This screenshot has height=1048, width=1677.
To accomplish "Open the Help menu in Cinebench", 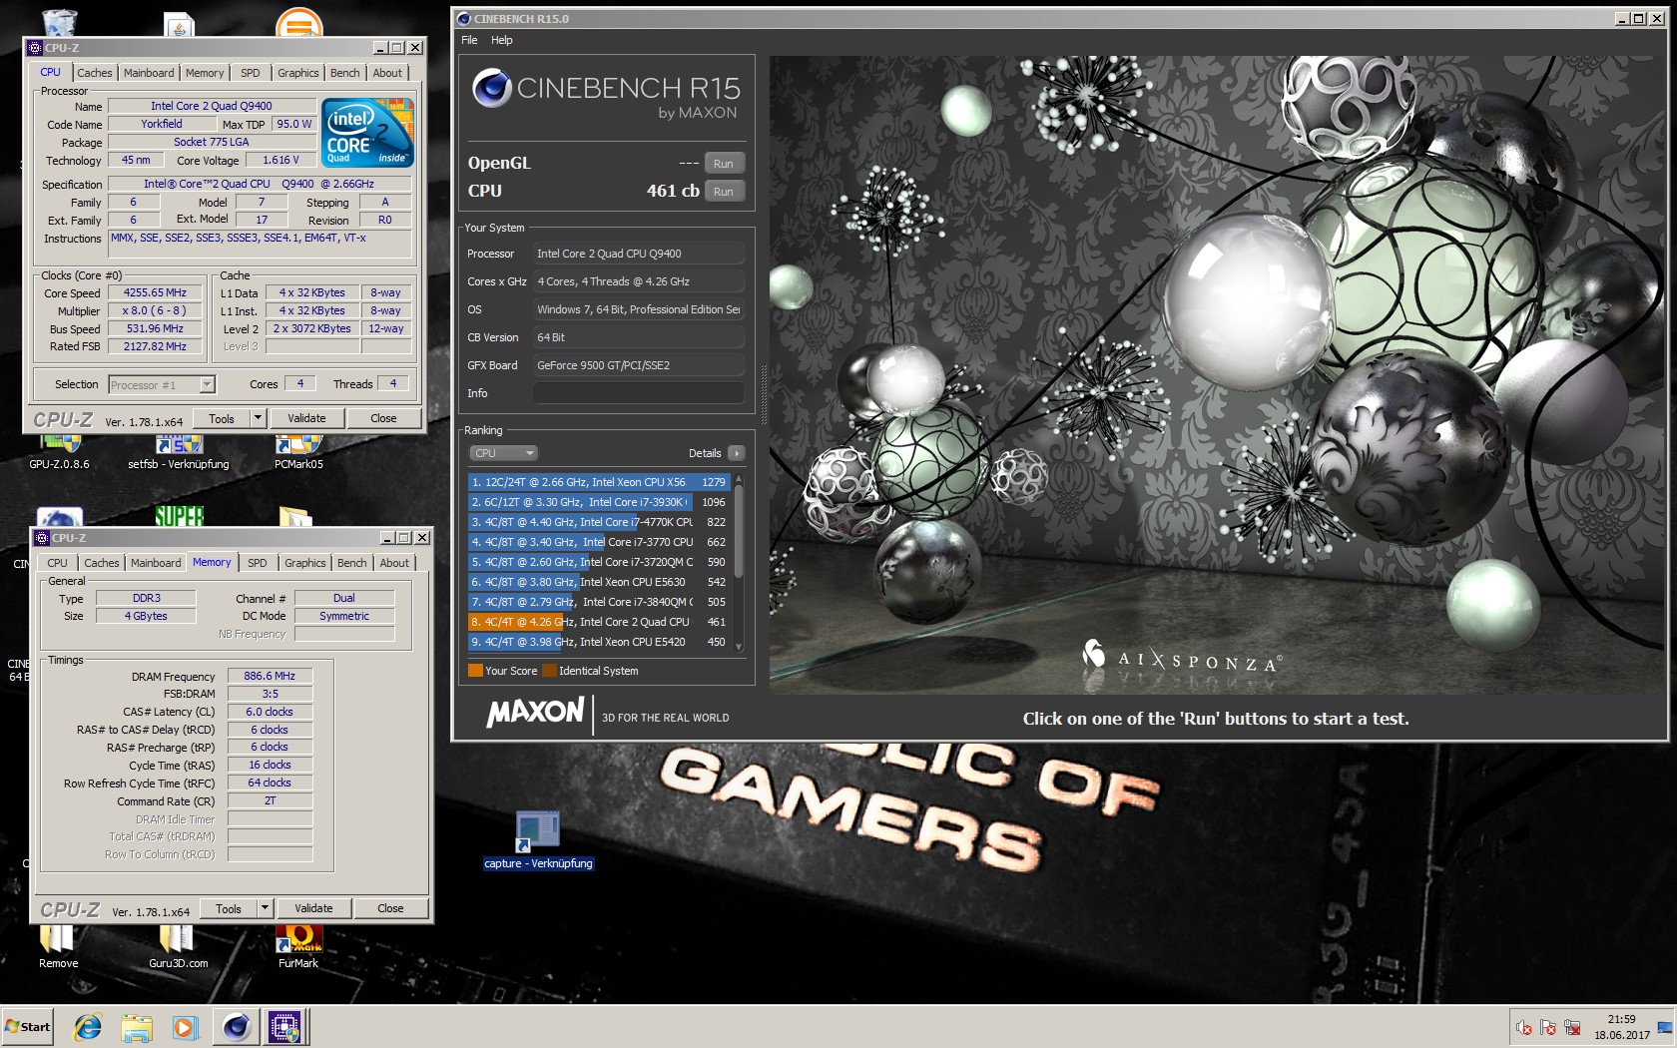I will click(501, 40).
